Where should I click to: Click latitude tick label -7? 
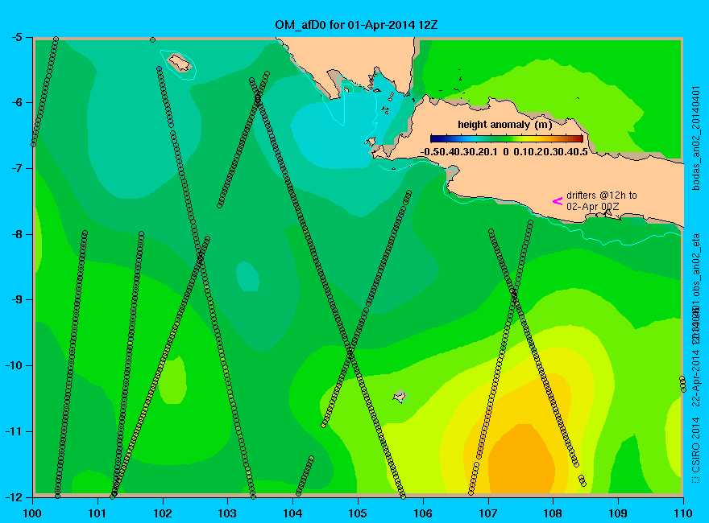click(x=16, y=168)
